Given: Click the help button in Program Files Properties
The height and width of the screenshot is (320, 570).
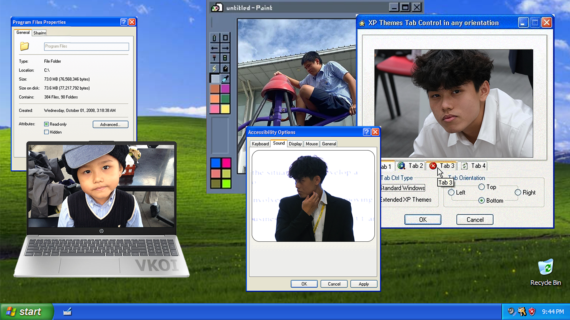Looking at the screenshot, I should click(124, 22).
